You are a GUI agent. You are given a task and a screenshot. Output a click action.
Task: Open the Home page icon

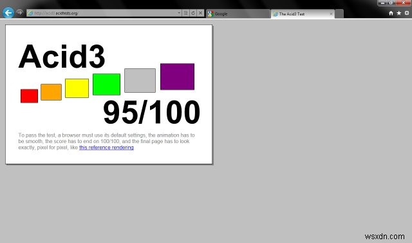391,13
